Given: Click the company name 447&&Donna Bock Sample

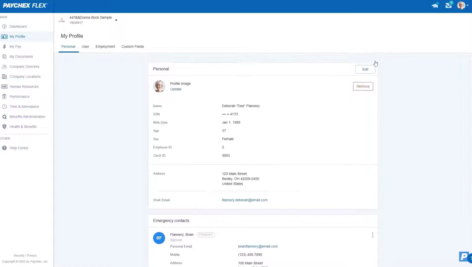Looking at the screenshot, I should tap(91, 18).
